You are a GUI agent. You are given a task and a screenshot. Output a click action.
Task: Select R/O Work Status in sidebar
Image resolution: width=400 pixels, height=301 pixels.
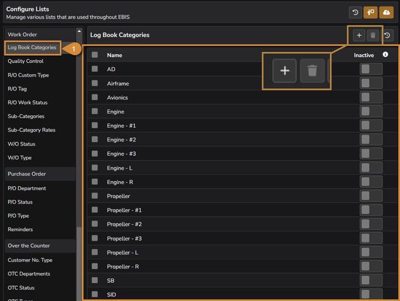27,103
